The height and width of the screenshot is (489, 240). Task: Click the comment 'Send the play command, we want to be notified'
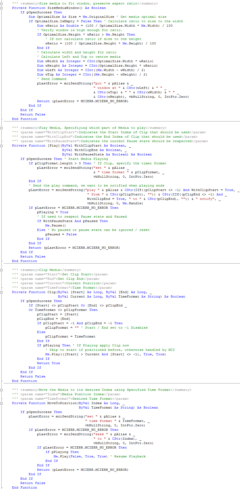tap(97, 186)
